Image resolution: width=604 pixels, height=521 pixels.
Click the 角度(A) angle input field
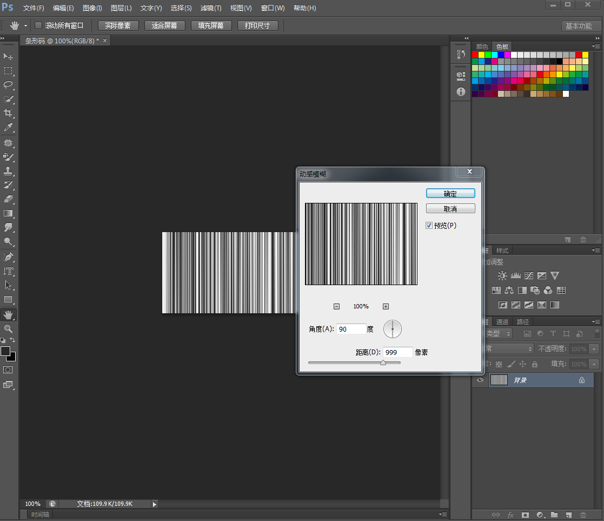(x=351, y=329)
